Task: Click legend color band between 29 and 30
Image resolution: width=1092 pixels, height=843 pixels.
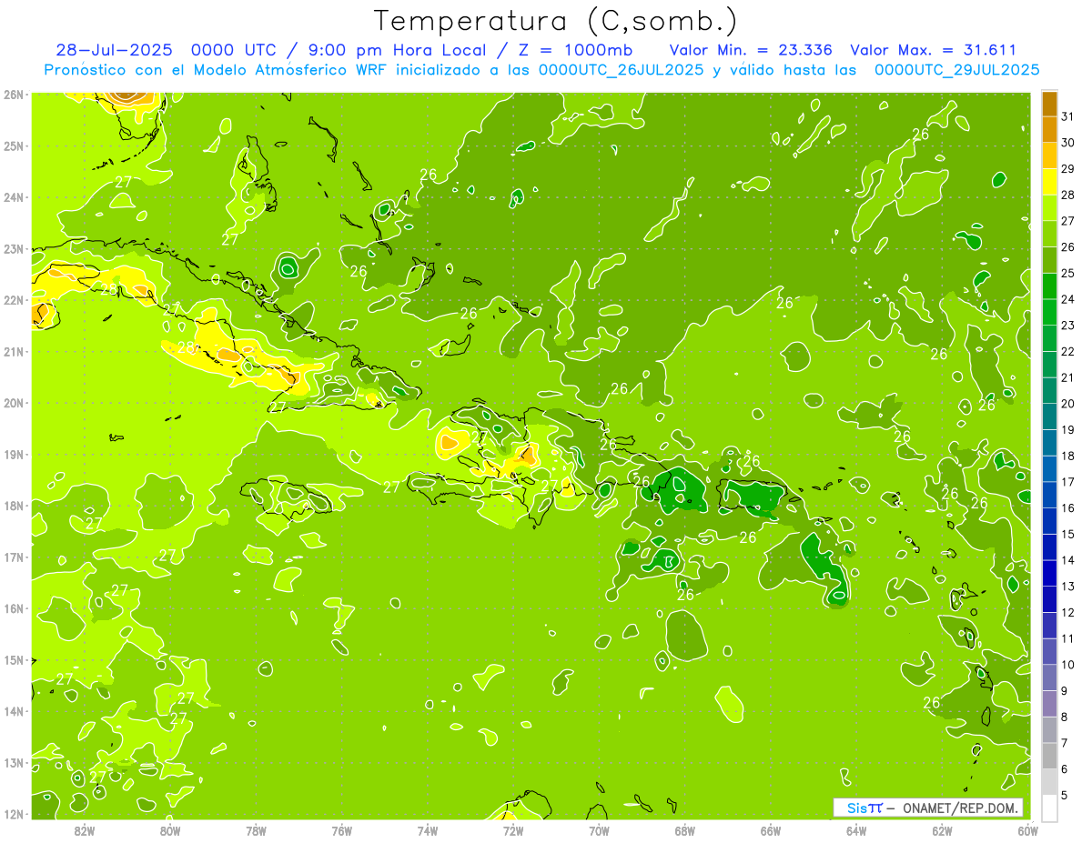Action: tap(1049, 156)
